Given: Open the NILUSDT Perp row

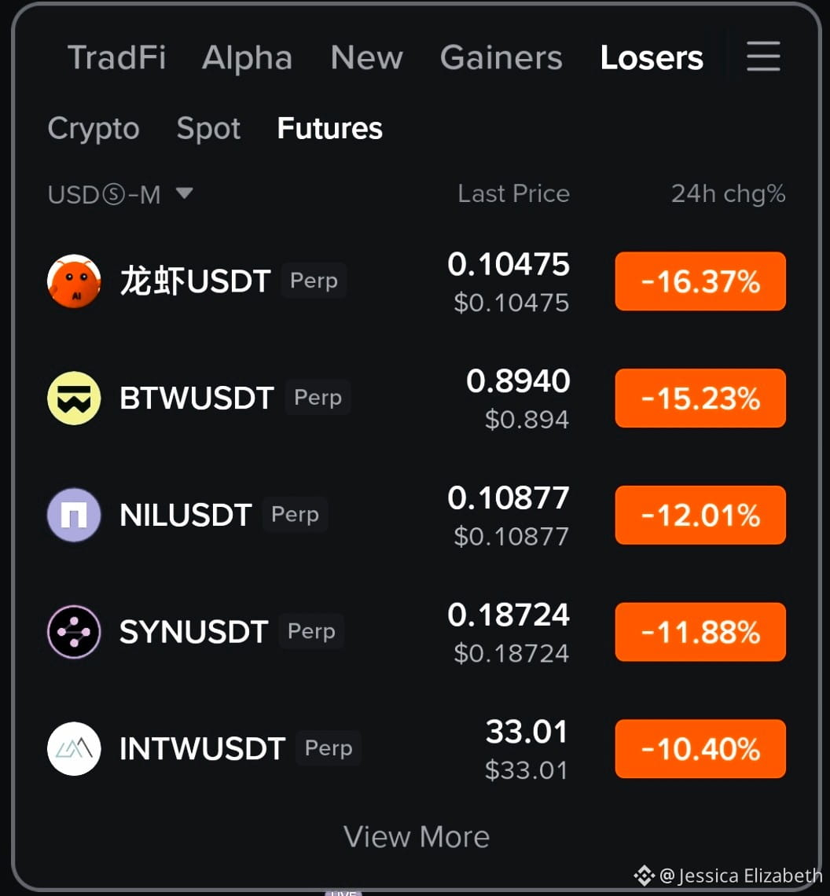Looking at the screenshot, I should click(x=416, y=515).
